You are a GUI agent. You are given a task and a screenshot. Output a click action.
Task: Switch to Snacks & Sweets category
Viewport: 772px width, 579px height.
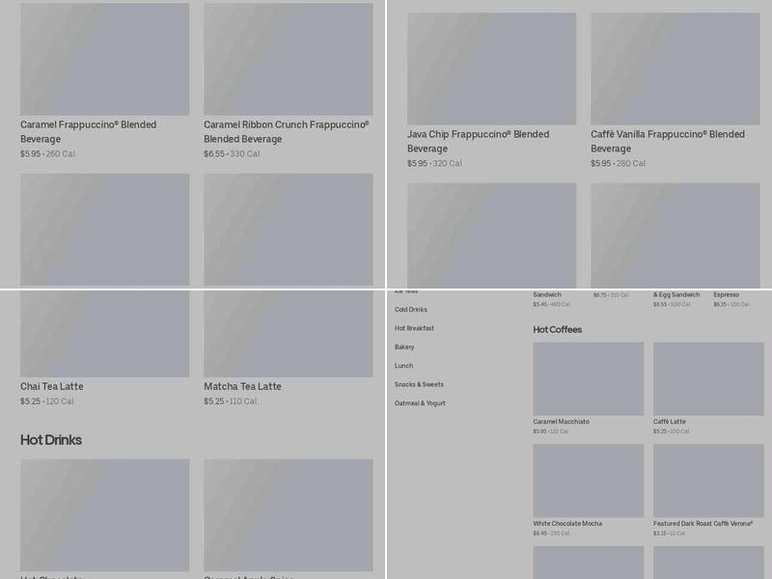pos(419,384)
